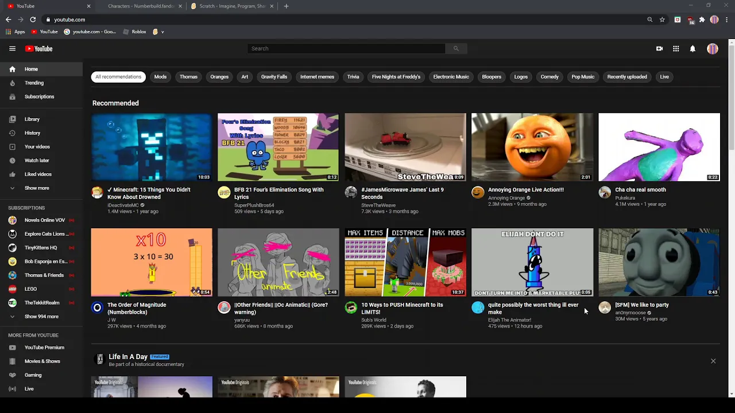Open Cha cha real smooth video title
Viewport: 735px width, 413px height.
pos(640,190)
